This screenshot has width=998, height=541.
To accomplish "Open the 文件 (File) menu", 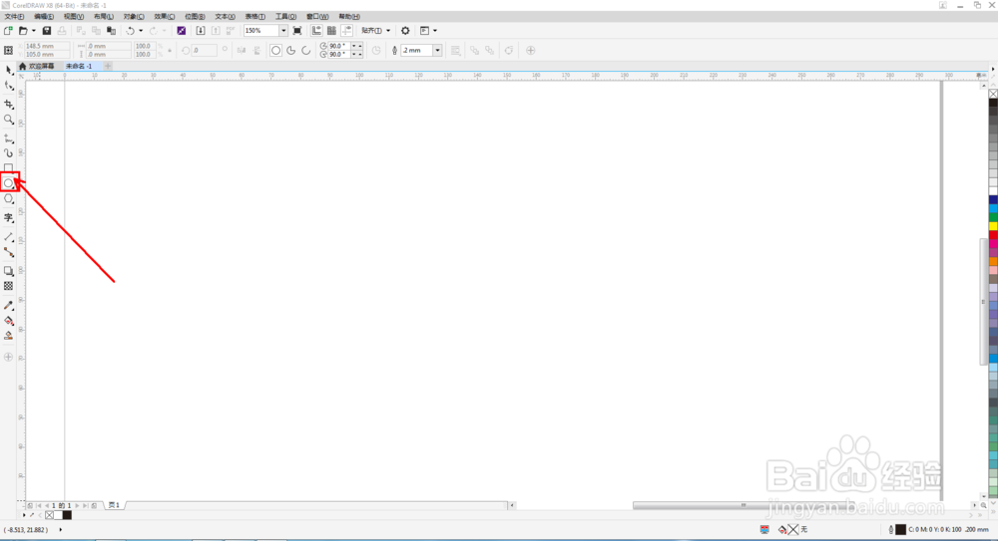I will pyautogui.click(x=14, y=17).
